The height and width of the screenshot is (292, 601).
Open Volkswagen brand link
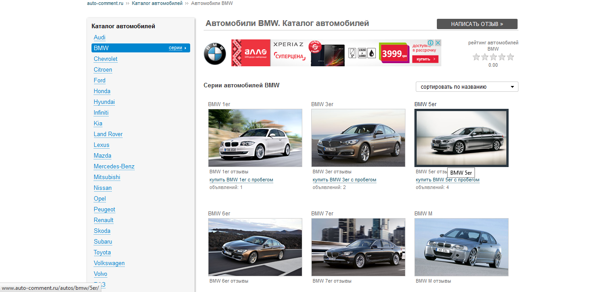click(109, 263)
